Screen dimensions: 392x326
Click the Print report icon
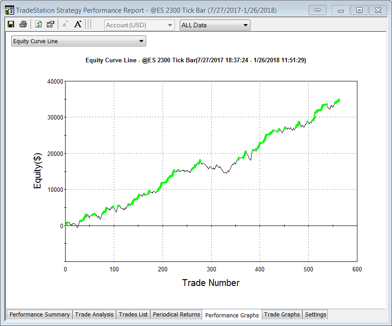pyautogui.click(x=23, y=25)
